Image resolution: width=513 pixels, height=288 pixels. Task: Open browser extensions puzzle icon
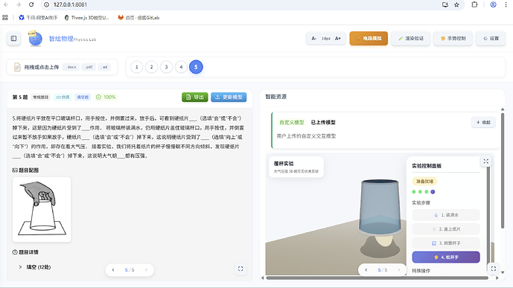(474, 4)
